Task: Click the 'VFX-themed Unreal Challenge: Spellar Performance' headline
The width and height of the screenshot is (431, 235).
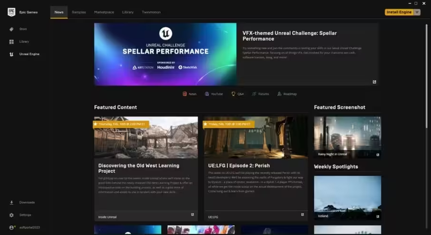Action: (x=289, y=36)
